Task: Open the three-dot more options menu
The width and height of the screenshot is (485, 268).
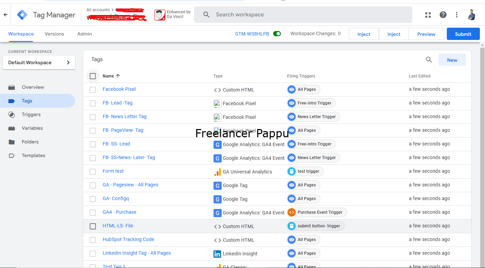Action: pyautogui.click(x=457, y=15)
